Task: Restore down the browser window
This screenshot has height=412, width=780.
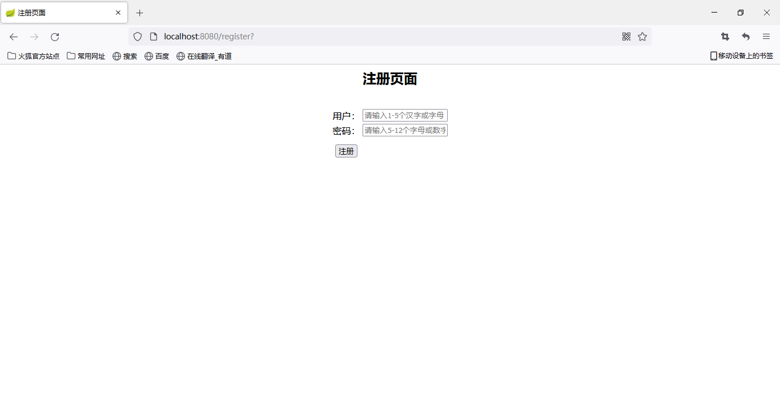Action: 741,13
